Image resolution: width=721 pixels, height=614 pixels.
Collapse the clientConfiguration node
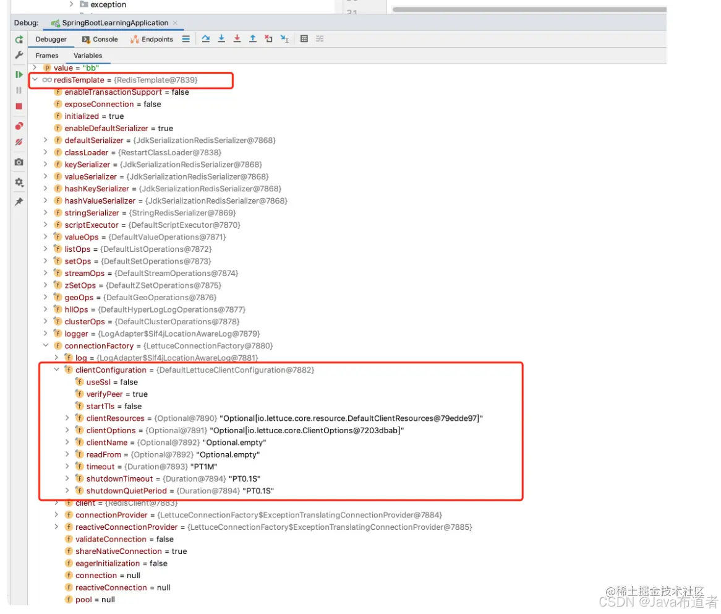coord(56,370)
